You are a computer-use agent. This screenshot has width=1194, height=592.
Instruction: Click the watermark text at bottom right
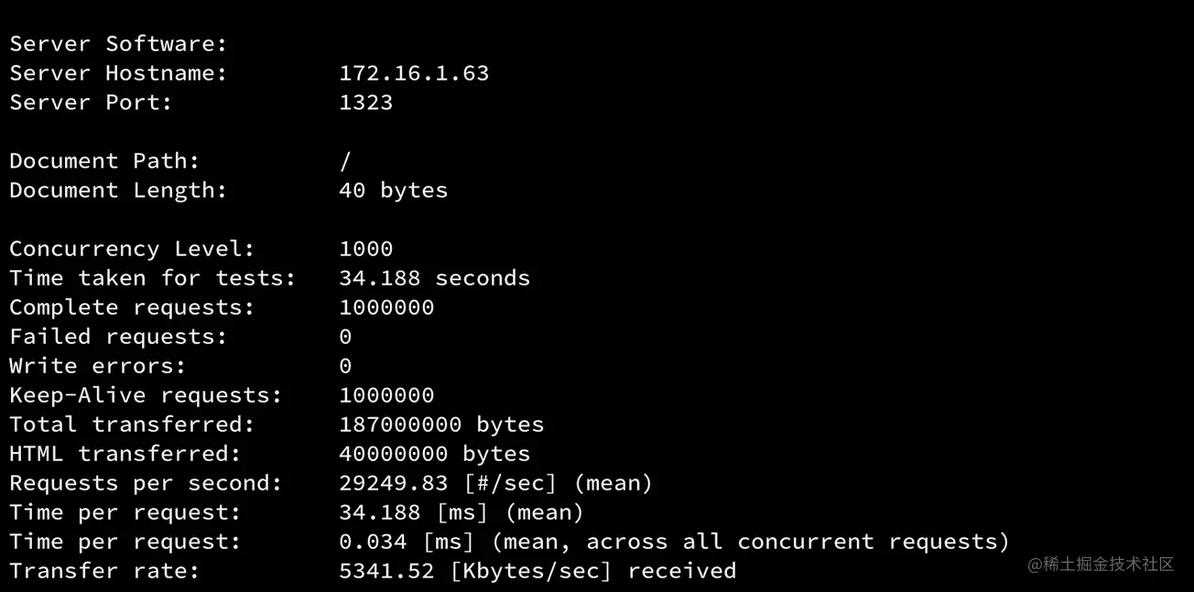[1101, 565]
